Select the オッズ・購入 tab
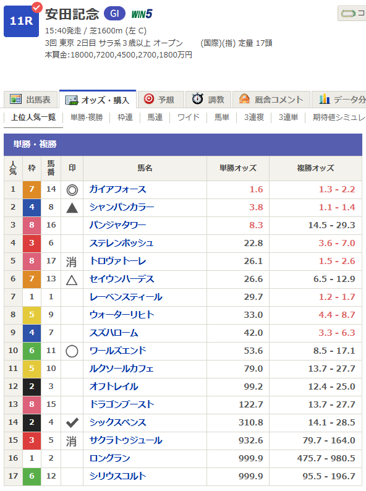Viewport: 366px width, 491px height. tap(98, 100)
